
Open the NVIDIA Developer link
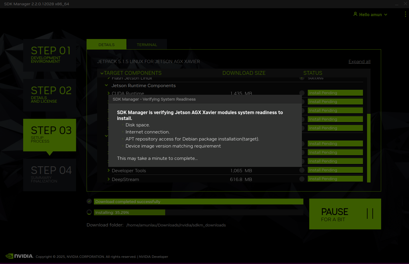[x=153, y=257]
